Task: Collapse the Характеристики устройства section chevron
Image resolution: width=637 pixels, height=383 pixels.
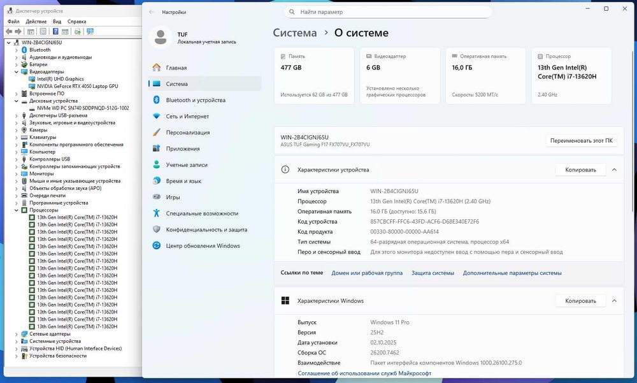Action: (x=614, y=170)
